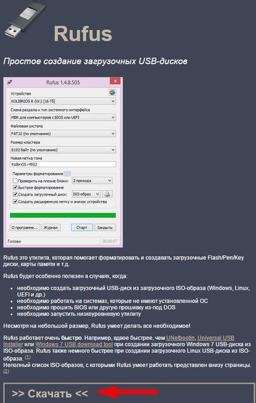The height and width of the screenshot is (403, 256).
Task: Click the globe language icon in Rufus
Action: click(112, 92)
